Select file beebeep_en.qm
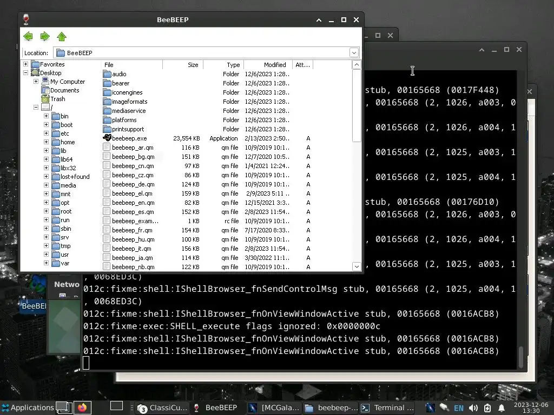 point(133,203)
